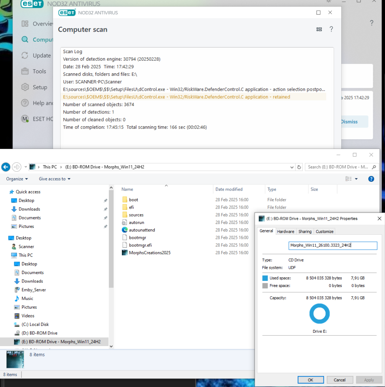
Task: Open help in Computer scan dialog
Action: point(331,30)
